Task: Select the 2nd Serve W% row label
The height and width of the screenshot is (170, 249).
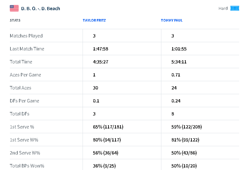Action: tap(25, 153)
